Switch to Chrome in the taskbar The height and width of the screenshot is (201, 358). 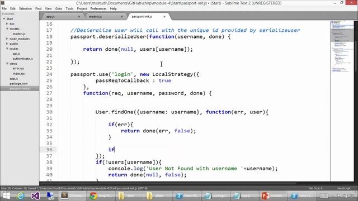coord(101,196)
